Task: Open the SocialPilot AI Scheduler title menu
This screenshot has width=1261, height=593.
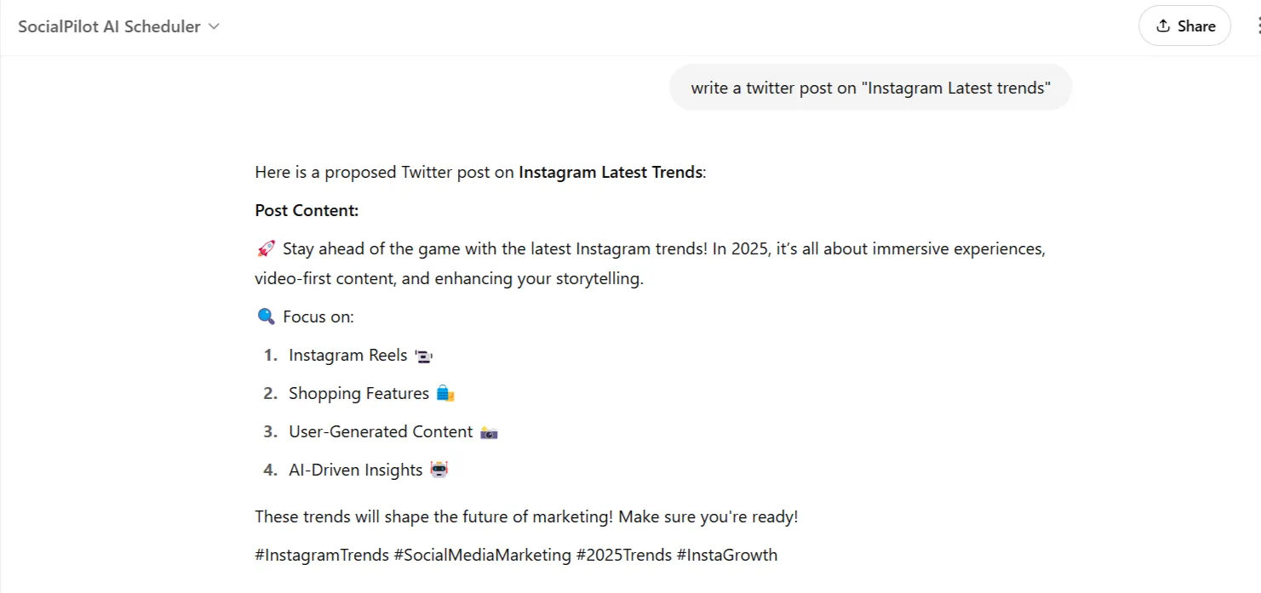Action: (109, 26)
